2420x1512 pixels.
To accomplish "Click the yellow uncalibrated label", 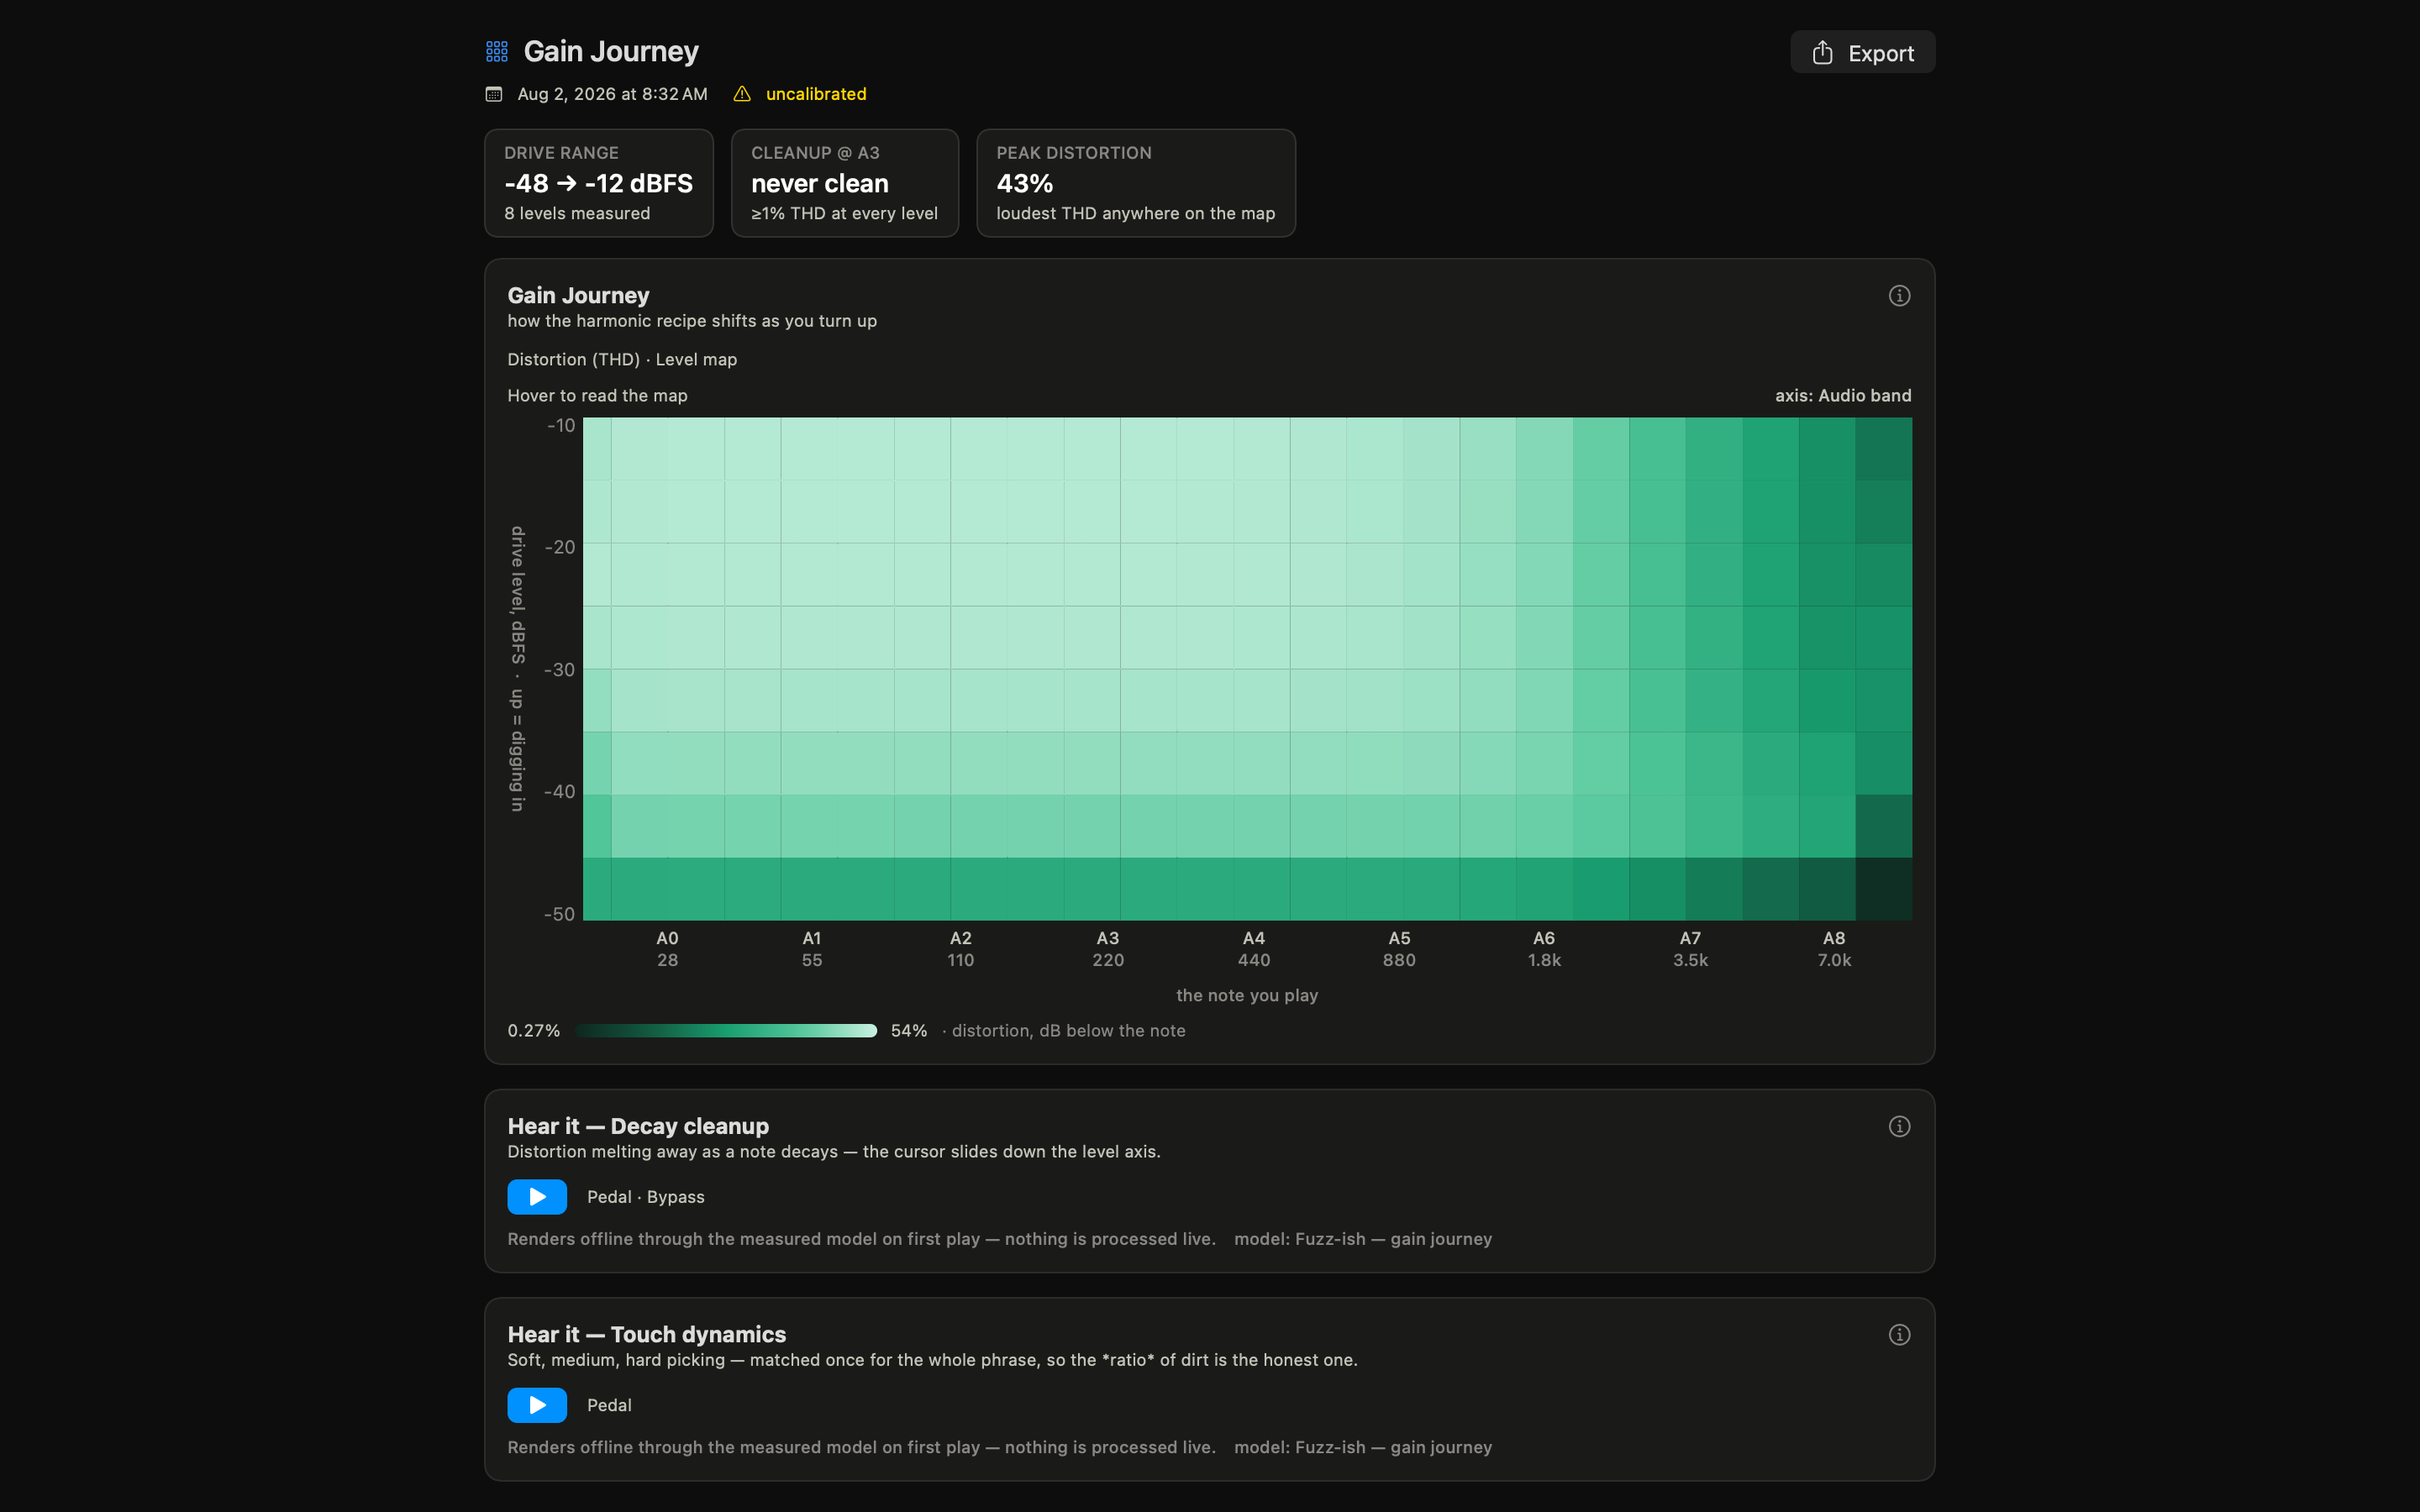I will (x=816, y=94).
